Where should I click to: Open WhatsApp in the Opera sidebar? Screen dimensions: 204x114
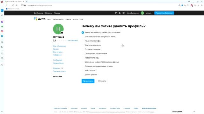[2, 27]
